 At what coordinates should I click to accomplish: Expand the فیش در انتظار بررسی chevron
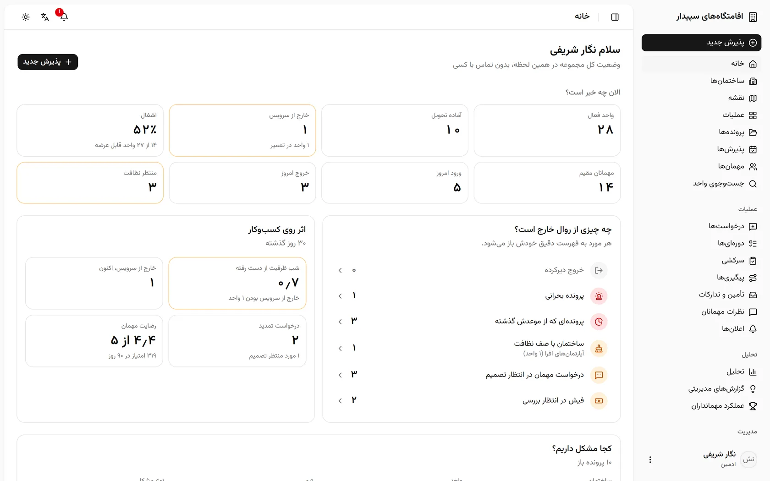[x=340, y=400]
